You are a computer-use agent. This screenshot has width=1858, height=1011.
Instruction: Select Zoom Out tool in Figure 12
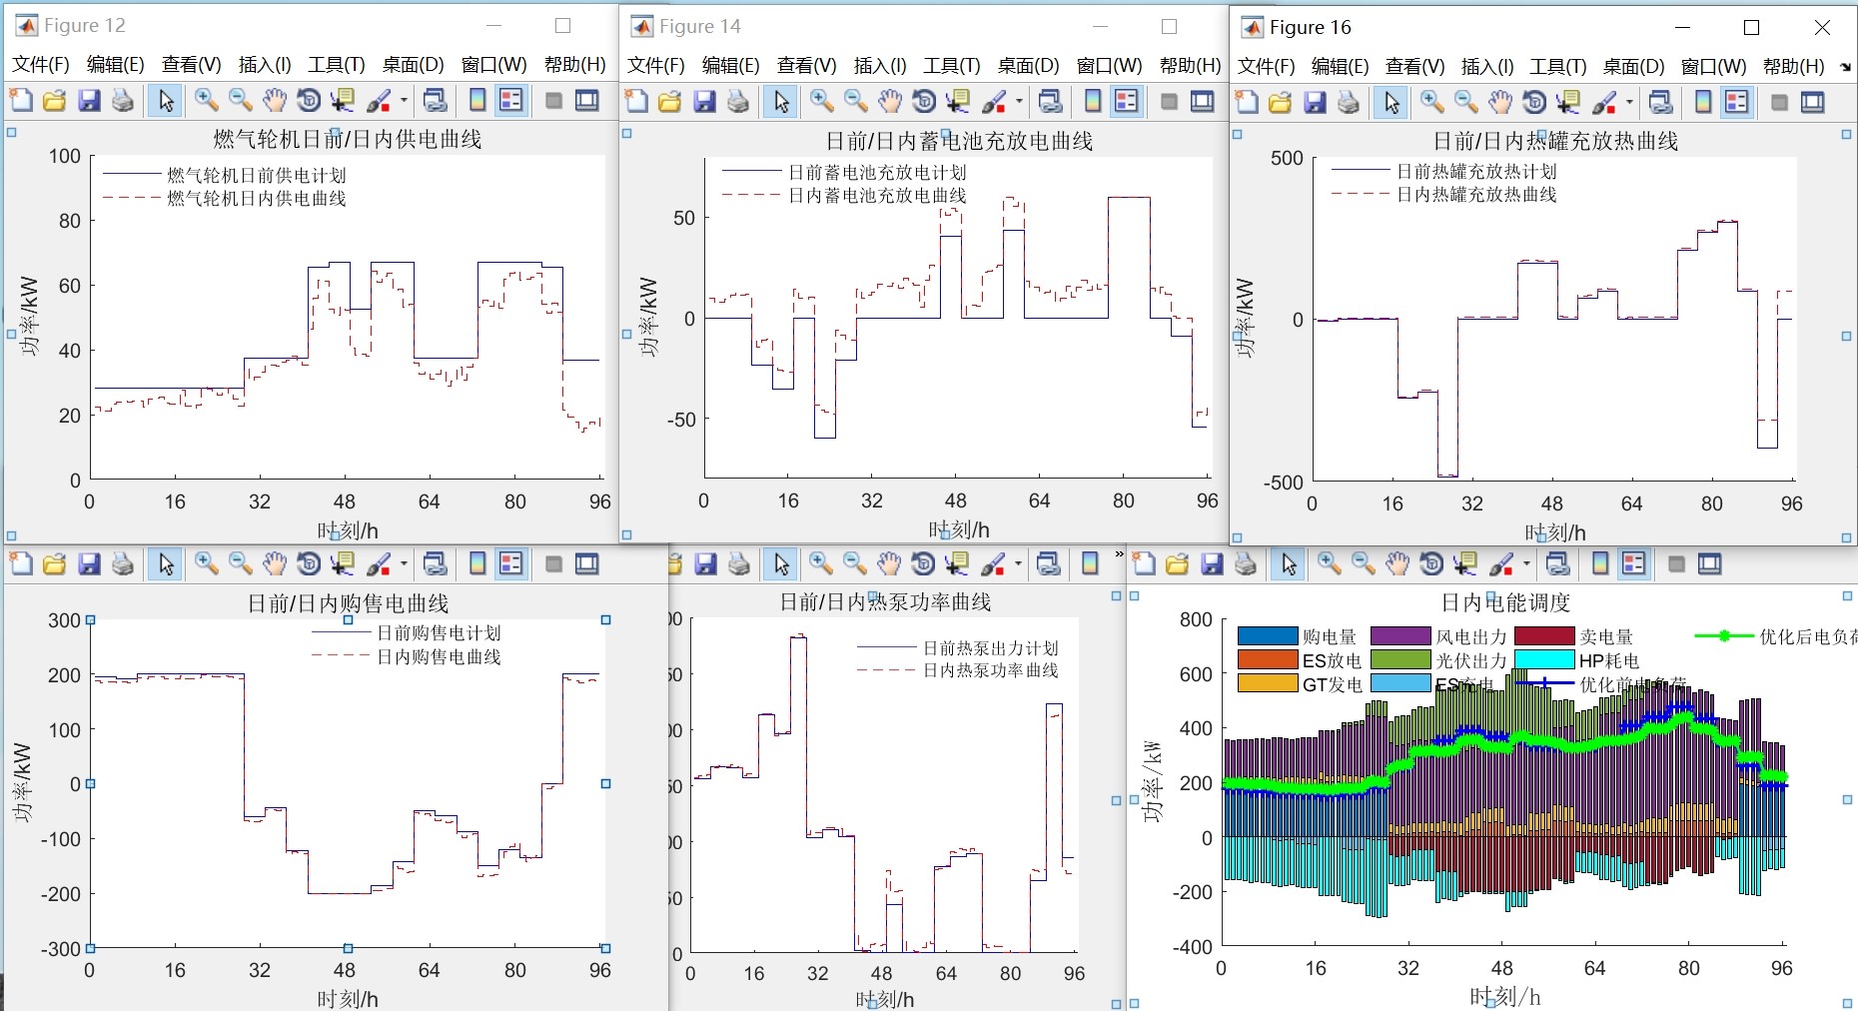click(x=241, y=100)
